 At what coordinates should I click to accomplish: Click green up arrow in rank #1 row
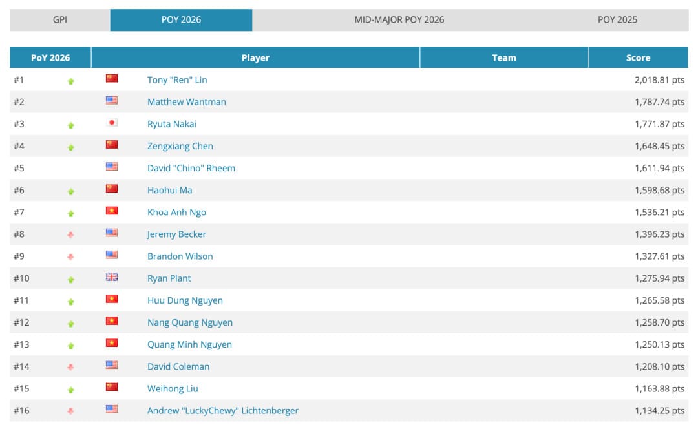[71, 81]
